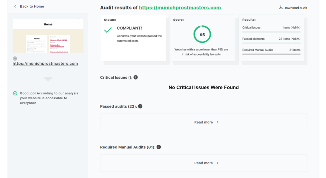
Task: Click the sidebar down triangle arrow
Action: pos(48,79)
